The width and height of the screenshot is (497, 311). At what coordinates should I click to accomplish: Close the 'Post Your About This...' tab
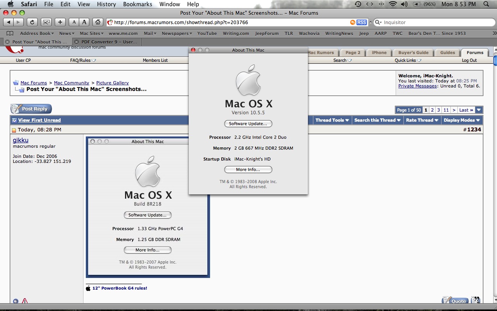click(x=7, y=42)
